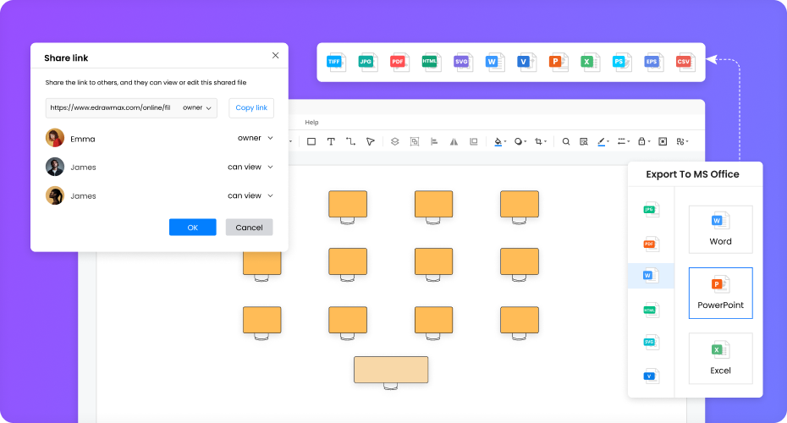Select highlighted Word tab in export sidebar
This screenshot has width=787, height=423.
[x=650, y=276]
